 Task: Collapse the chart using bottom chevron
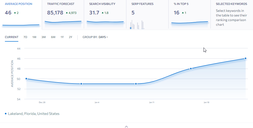pos(126,126)
